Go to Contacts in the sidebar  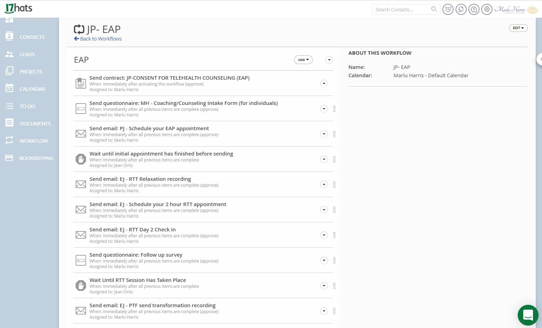click(32, 37)
